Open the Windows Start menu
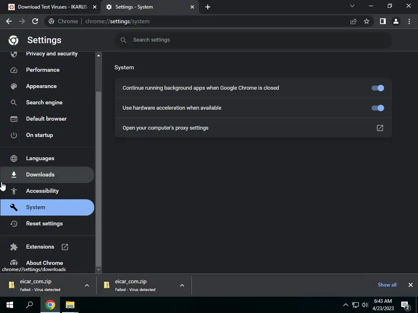This screenshot has width=418, height=313. pos(10,305)
